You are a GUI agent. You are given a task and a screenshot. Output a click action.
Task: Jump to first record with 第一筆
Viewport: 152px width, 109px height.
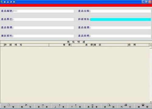tap(43, 106)
